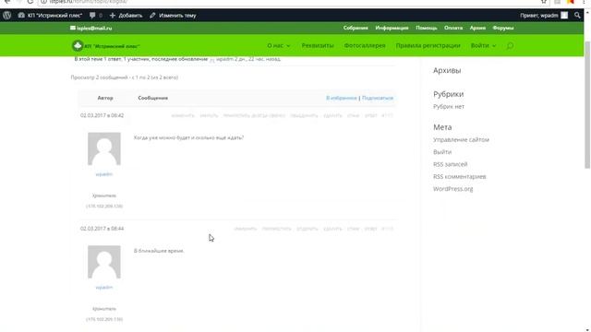Click the browser address bar URL
This screenshot has height=332, width=591.
[89, 2]
